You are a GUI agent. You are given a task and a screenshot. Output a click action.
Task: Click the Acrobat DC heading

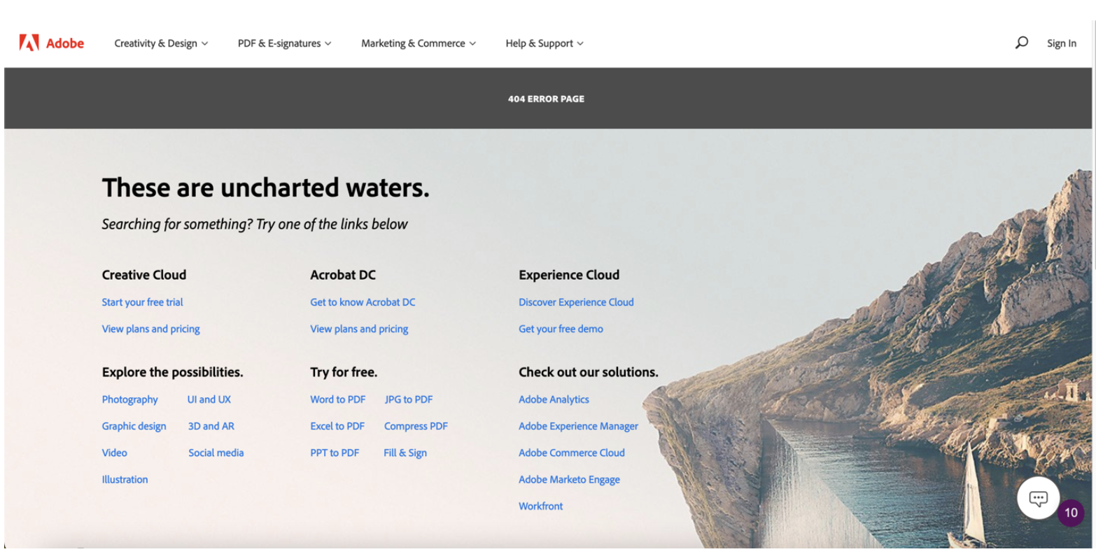pyautogui.click(x=343, y=275)
